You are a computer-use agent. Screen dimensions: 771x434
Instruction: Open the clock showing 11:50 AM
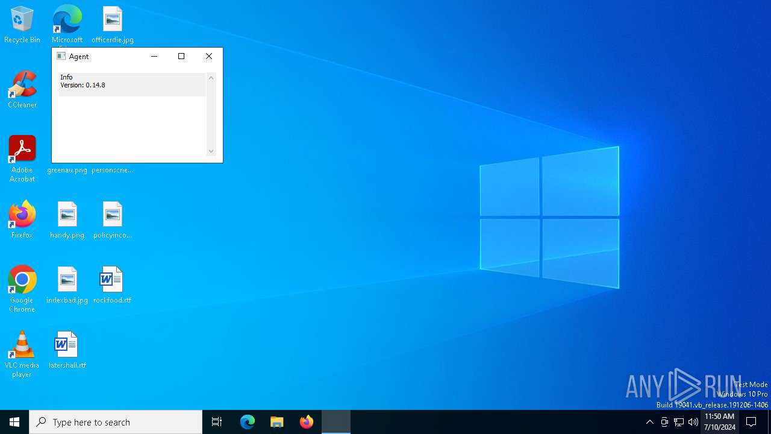point(719,422)
